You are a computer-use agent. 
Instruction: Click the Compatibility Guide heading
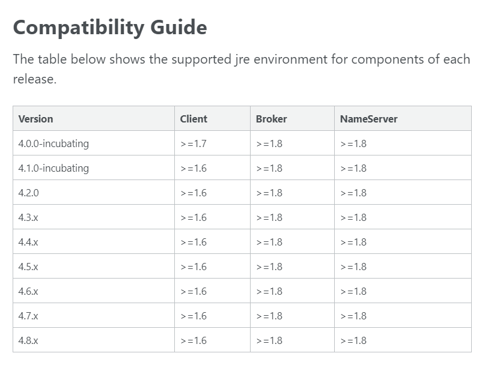[110, 28]
